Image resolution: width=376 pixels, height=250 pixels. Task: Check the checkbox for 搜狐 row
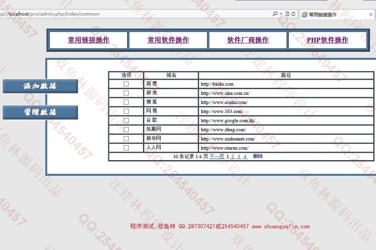[x=126, y=102]
